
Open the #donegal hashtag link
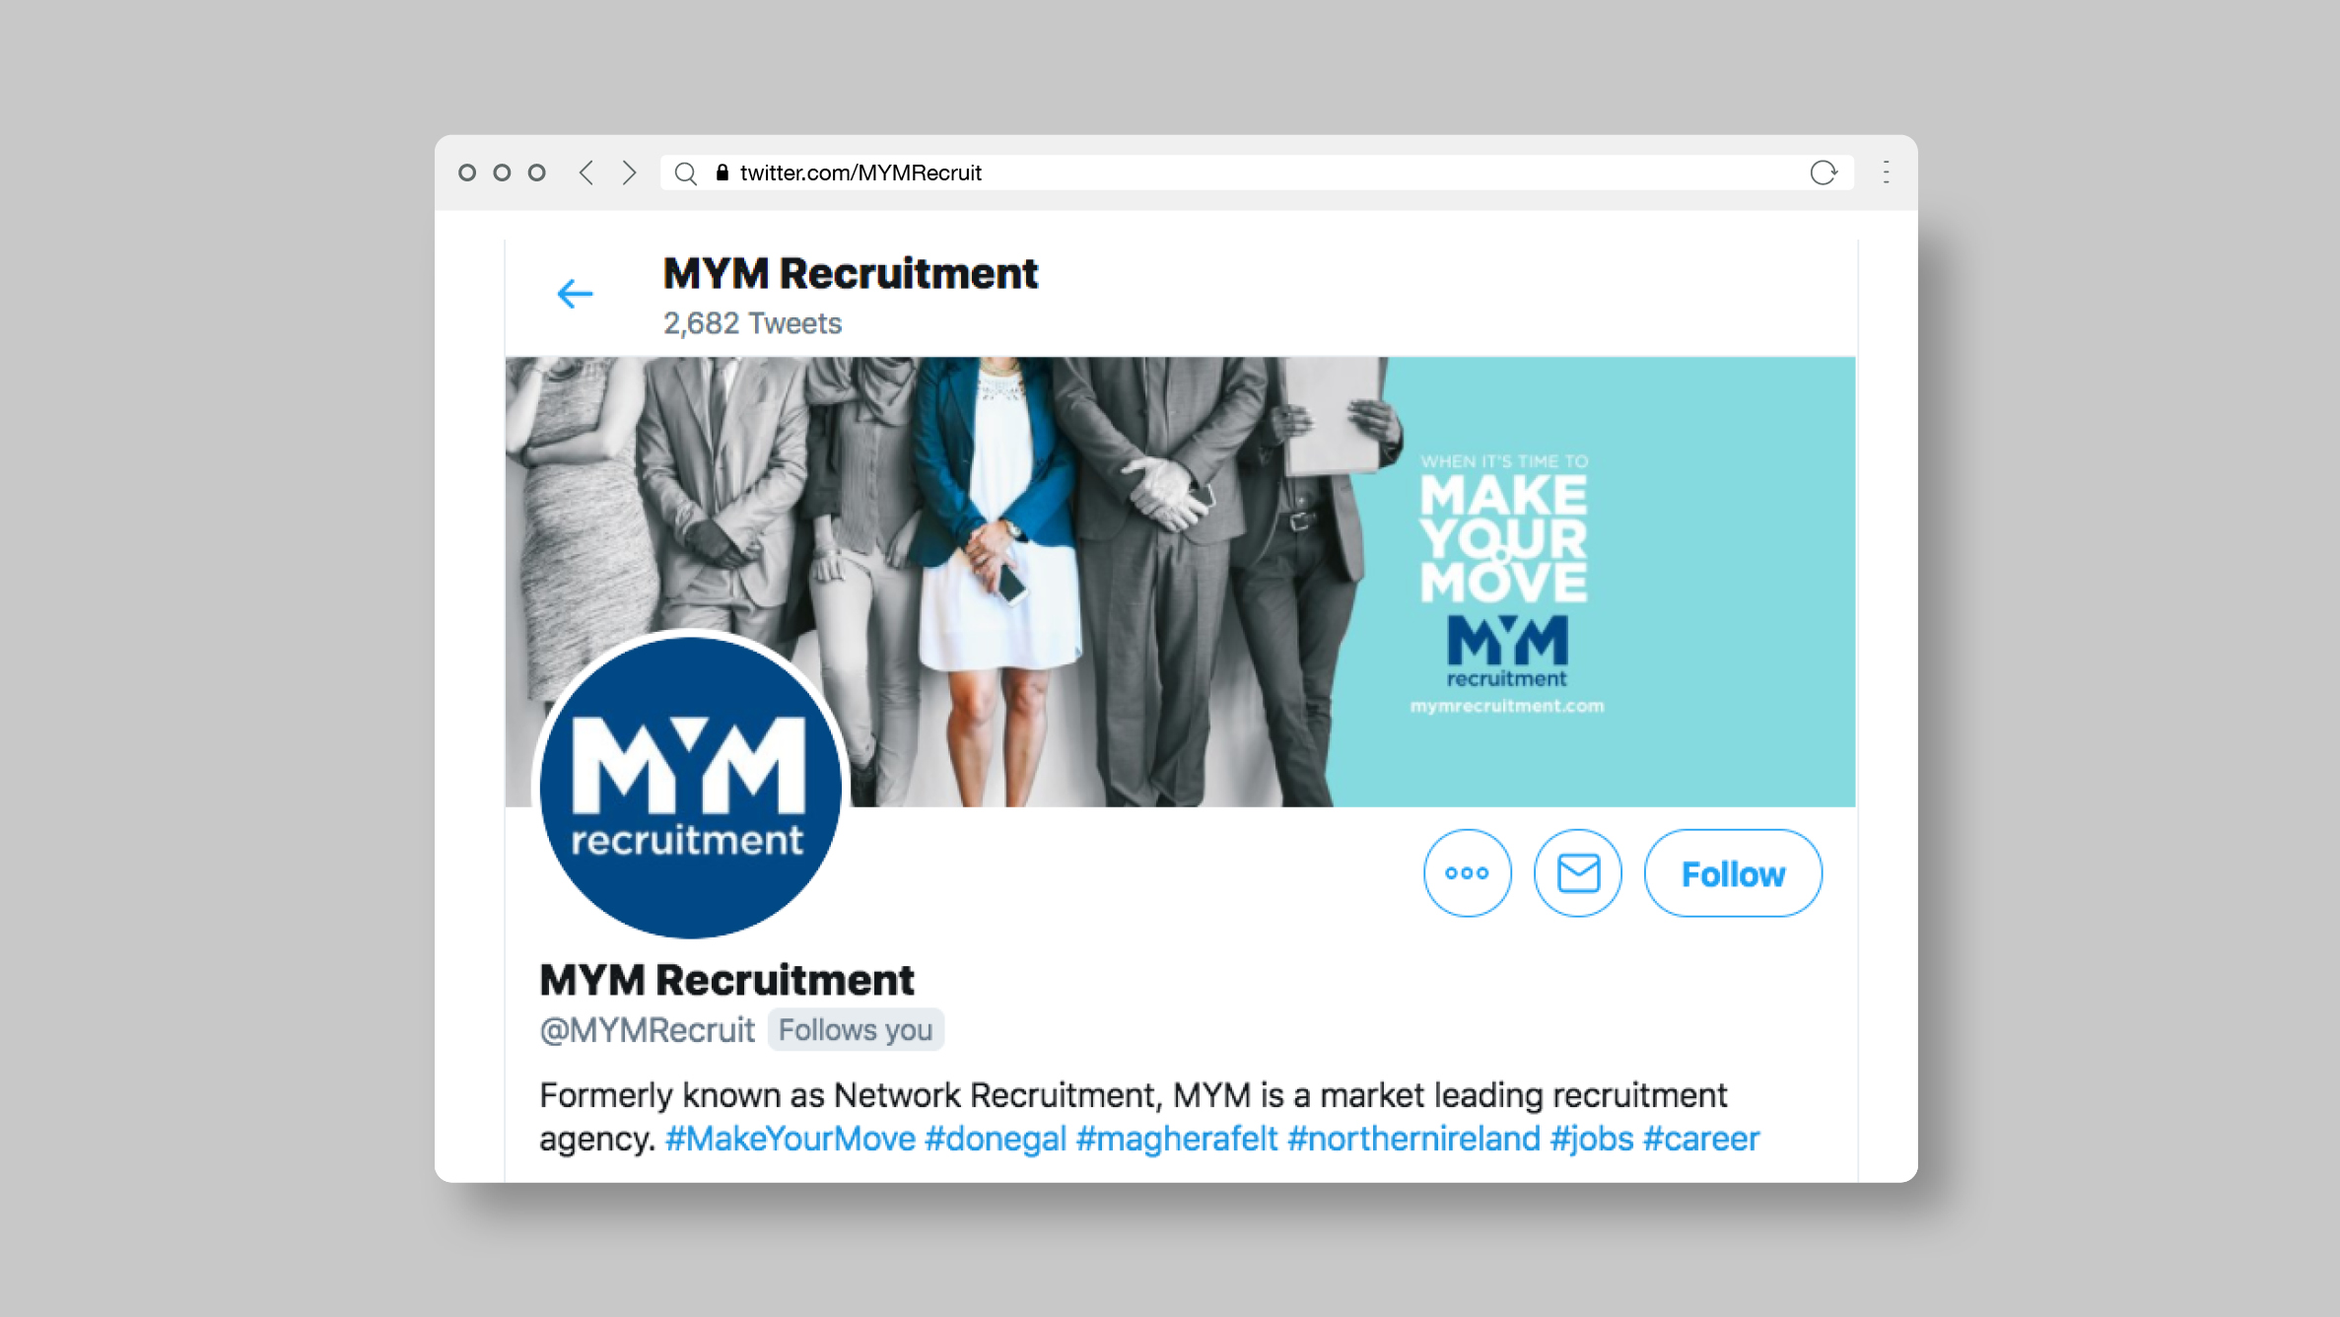pyautogui.click(x=996, y=1139)
